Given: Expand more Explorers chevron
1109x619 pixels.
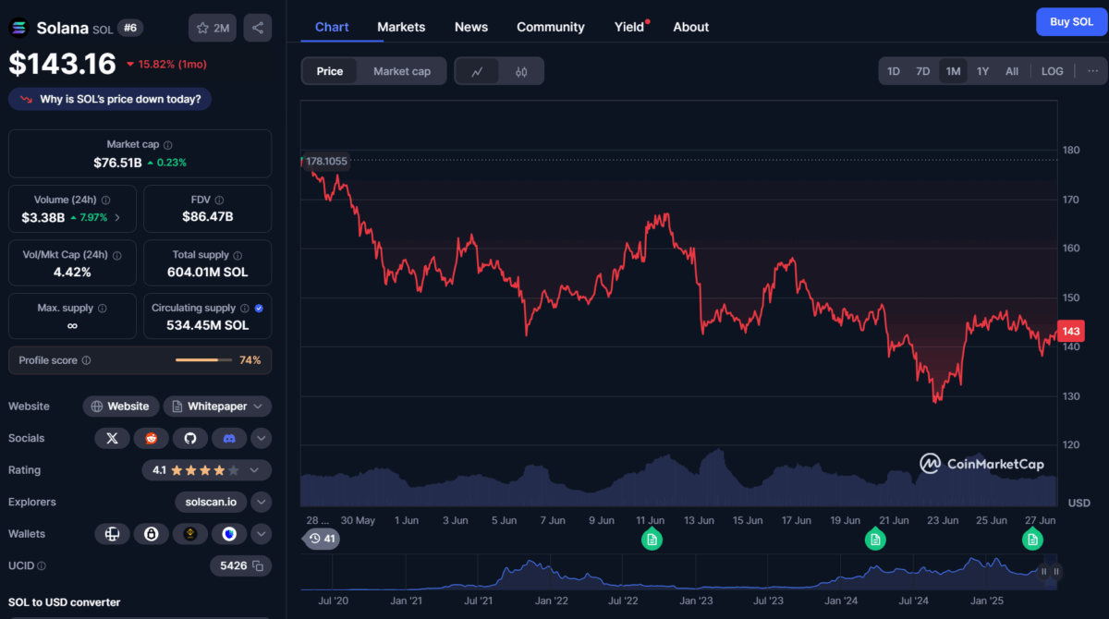Looking at the screenshot, I should pos(262,503).
